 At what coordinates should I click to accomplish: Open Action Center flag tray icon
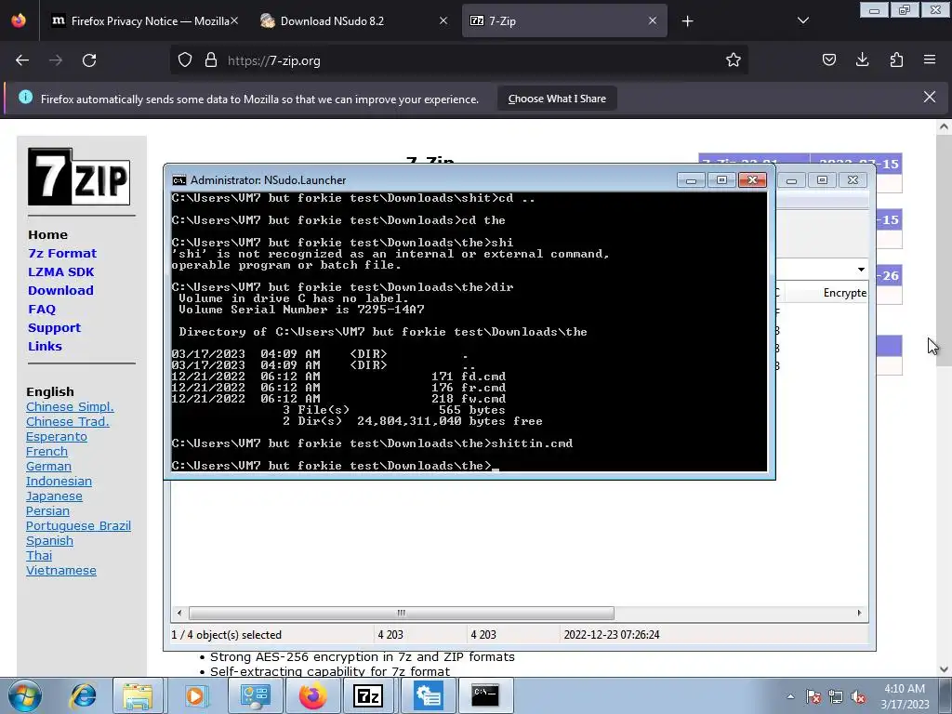(813, 696)
